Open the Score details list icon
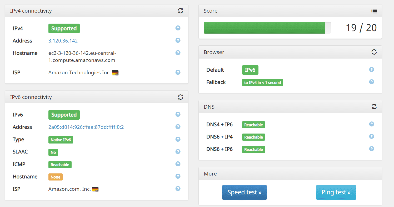Viewport: 394px width, 207px height. point(374,11)
